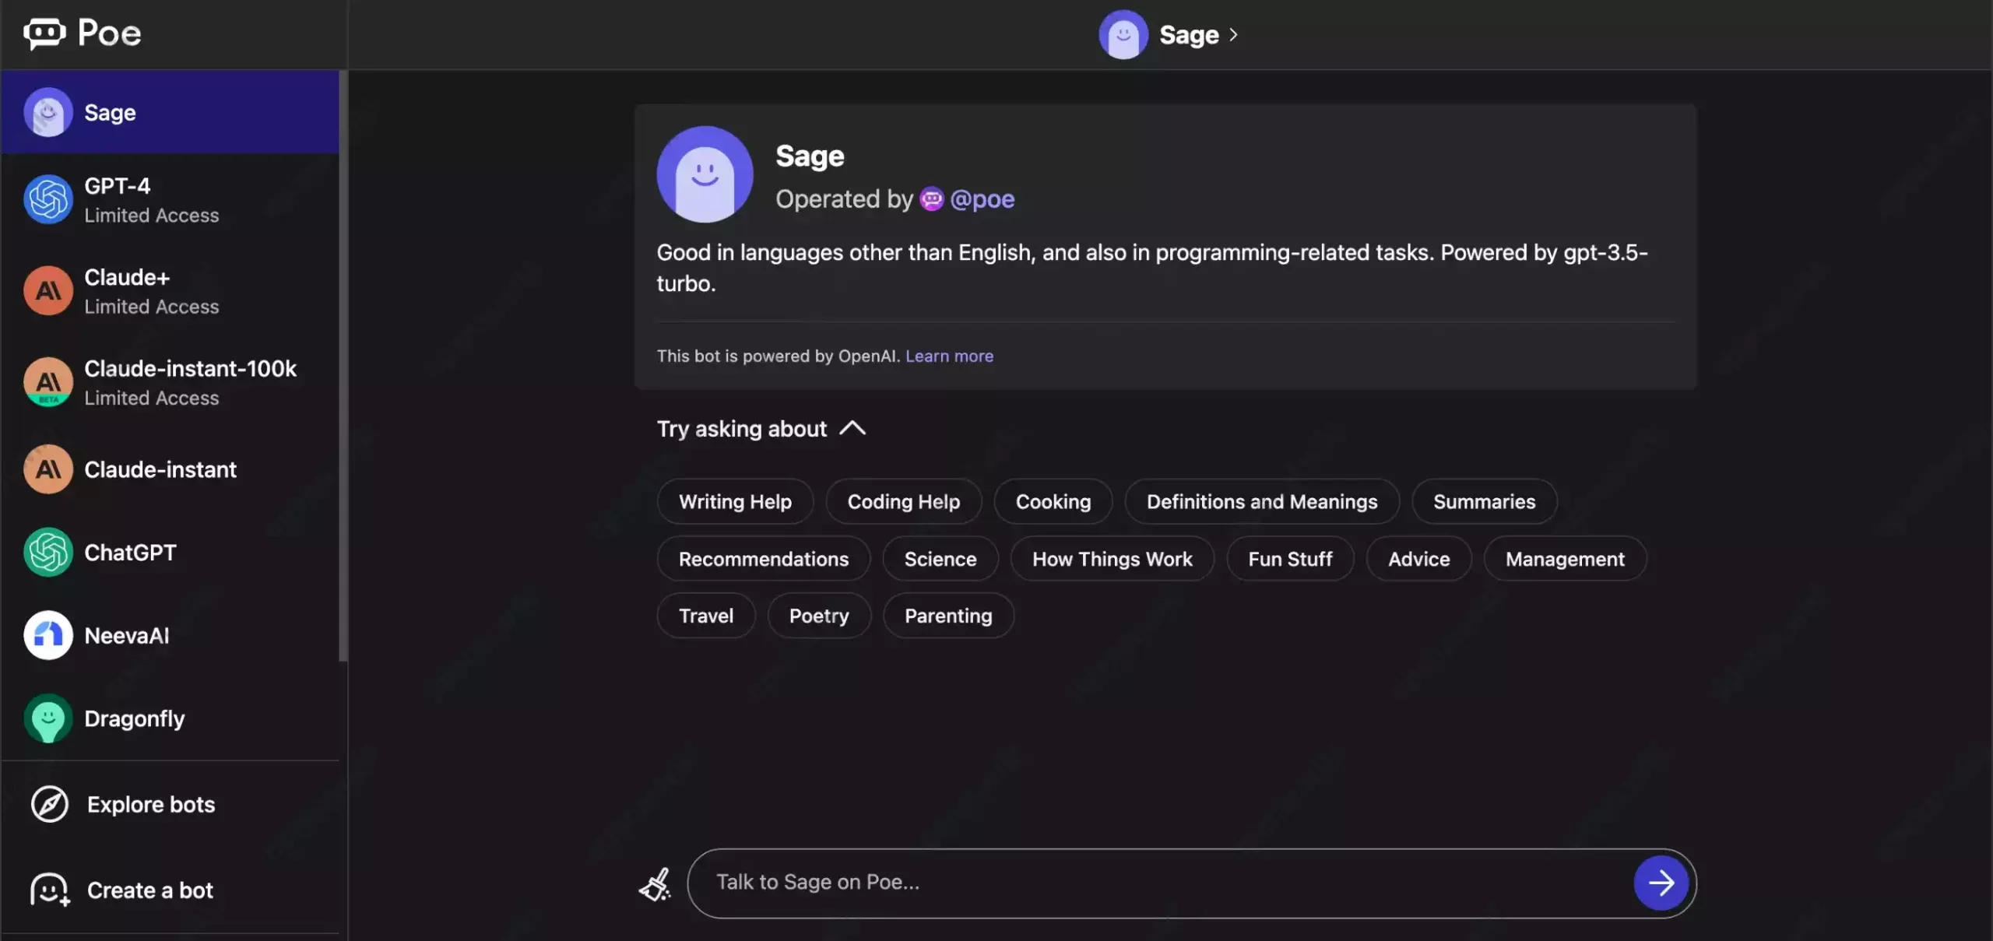Click the Dragonfly bot avatar
Image resolution: width=1993 pixels, height=941 pixels.
(x=48, y=718)
